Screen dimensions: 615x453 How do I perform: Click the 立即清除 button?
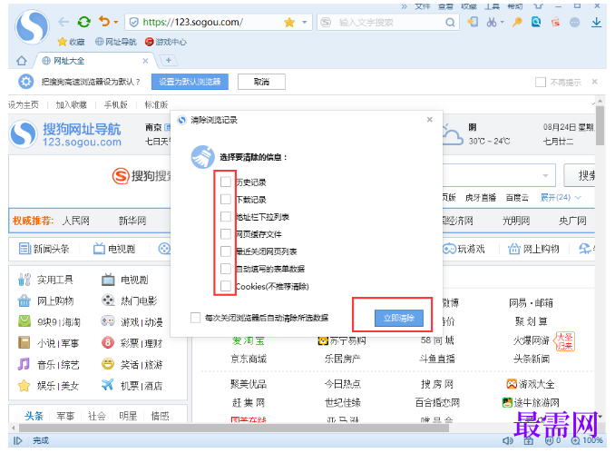(399, 318)
